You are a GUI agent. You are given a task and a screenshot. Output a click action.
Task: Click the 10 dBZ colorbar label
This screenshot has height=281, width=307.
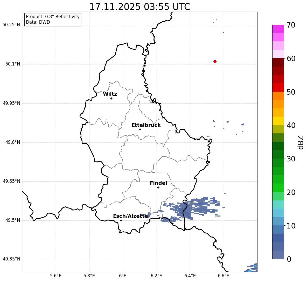coord(291,226)
